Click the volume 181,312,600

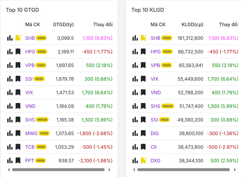[x=190, y=38]
